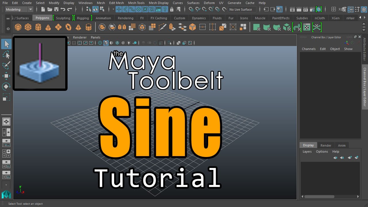This screenshot has width=368, height=207.
Task: Open the Mesh Display menu
Action: tap(159, 3)
